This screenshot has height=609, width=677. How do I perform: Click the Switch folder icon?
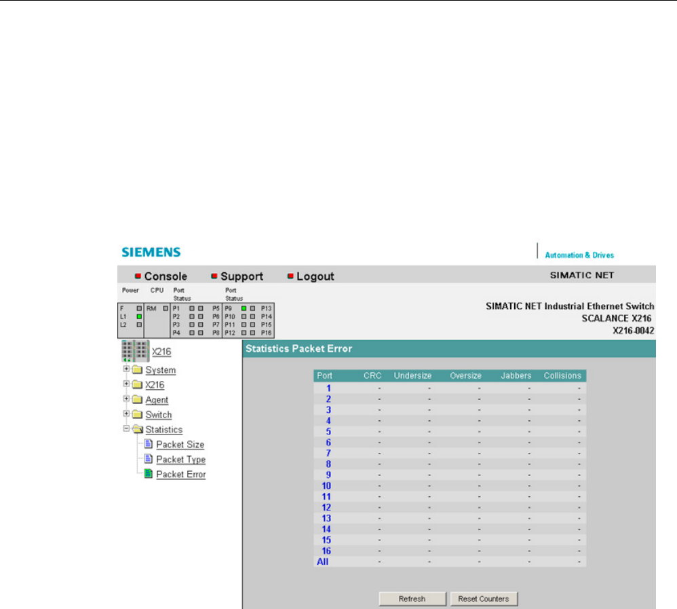pyautogui.click(x=137, y=414)
